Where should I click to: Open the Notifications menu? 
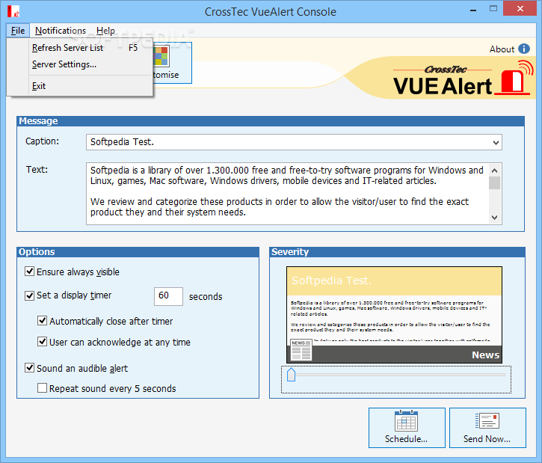[60, 31]
